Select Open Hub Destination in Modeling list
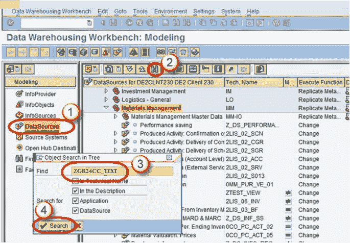 click(x=50, y=148)
